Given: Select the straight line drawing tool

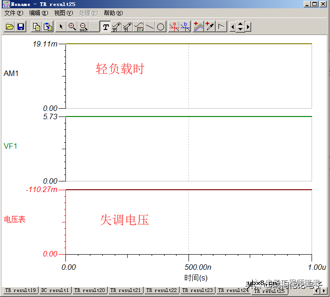Looking at the screenshot, I should click(150, 27).
